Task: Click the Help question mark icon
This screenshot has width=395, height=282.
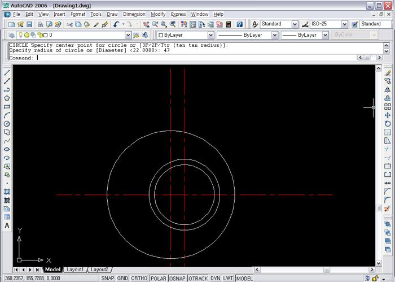Action: coord(240,24)
